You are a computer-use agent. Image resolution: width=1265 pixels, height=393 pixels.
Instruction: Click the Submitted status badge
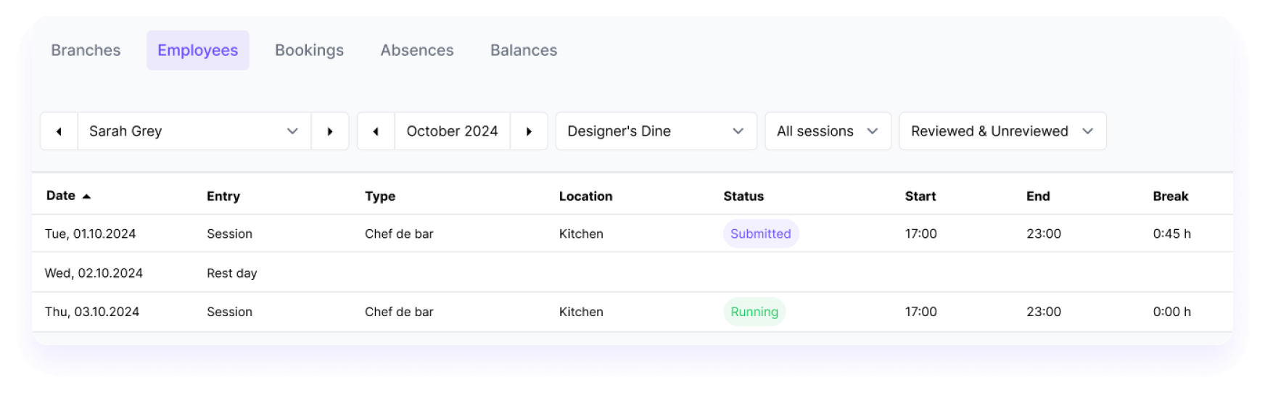[760, 233]
